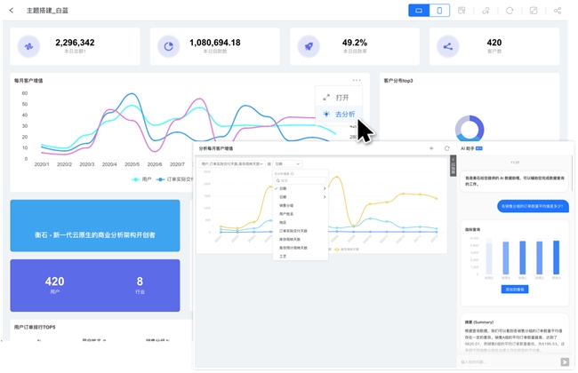Click the filter table icon in toolbar
The width and height of the screenshot is (578, 373).
[x=462, y=11]
